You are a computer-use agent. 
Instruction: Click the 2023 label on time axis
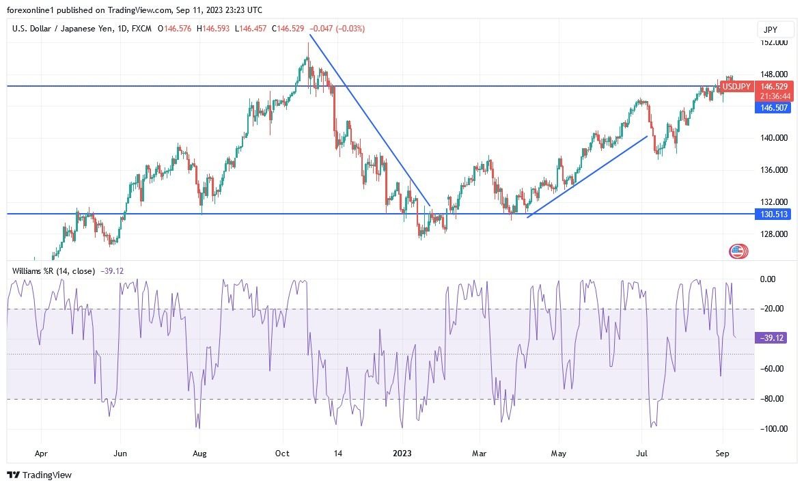click(402, 454)
